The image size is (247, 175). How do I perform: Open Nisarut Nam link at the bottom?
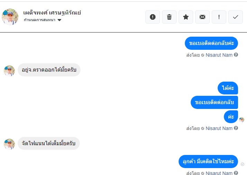219,173
